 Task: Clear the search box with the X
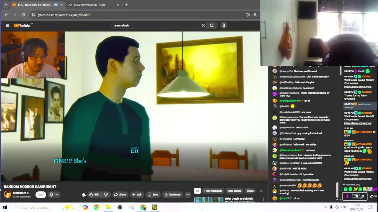point(203,25)
